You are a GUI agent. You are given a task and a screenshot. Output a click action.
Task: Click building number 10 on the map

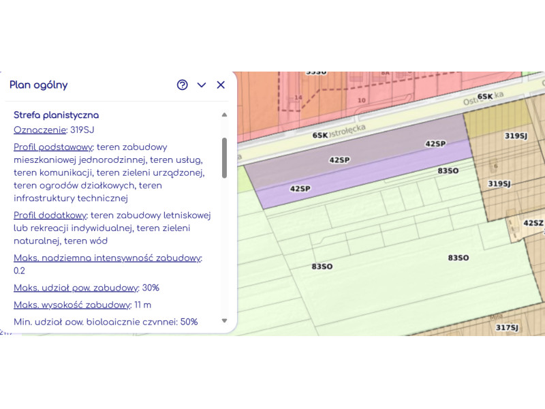[x=362, y=100]
